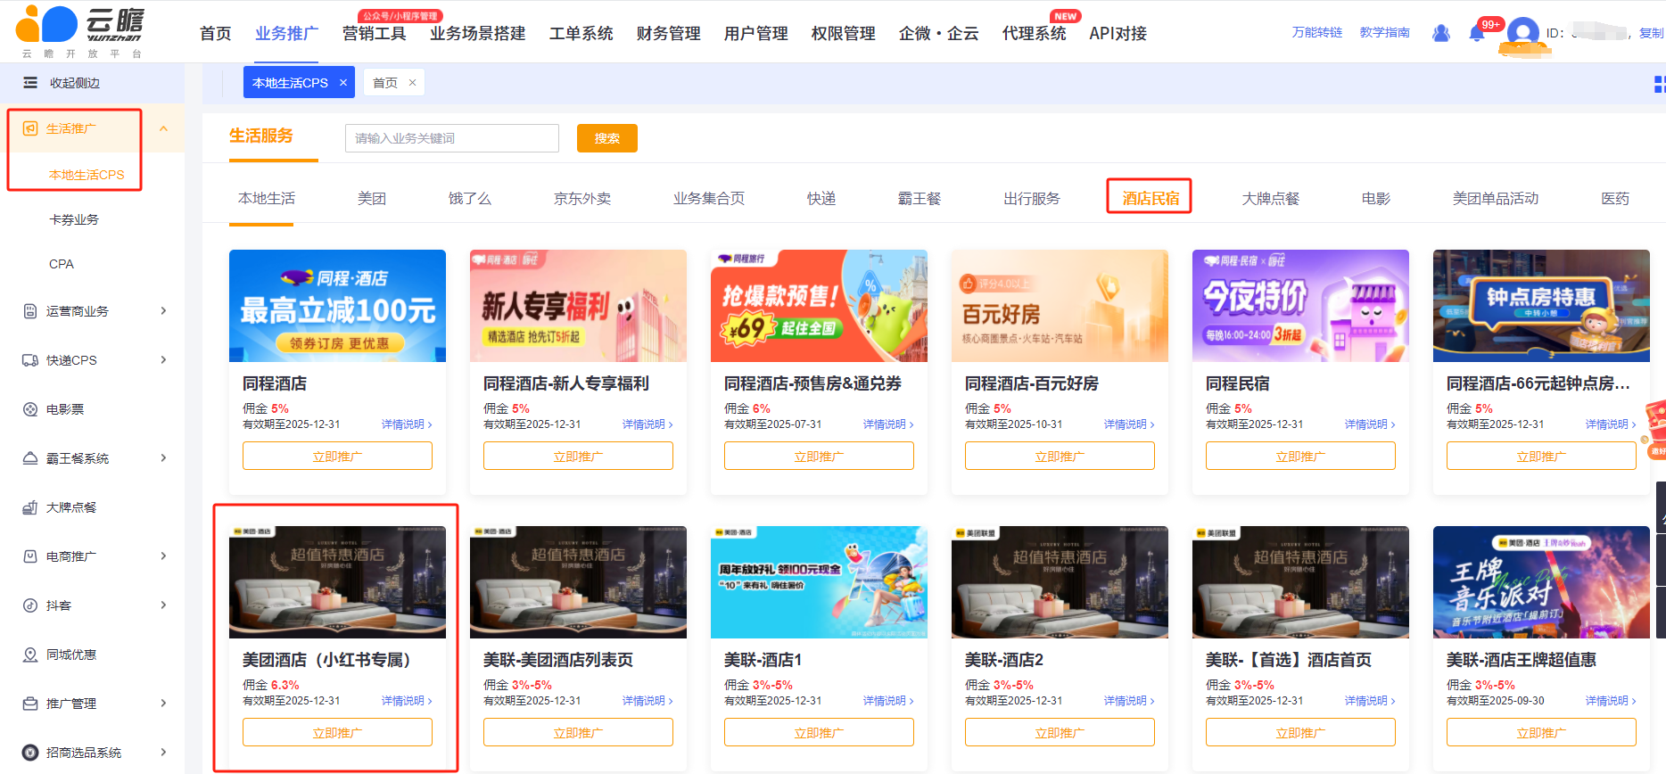
Task: Click the 抖客 sidebar icon
Action: tap(30, 605)
